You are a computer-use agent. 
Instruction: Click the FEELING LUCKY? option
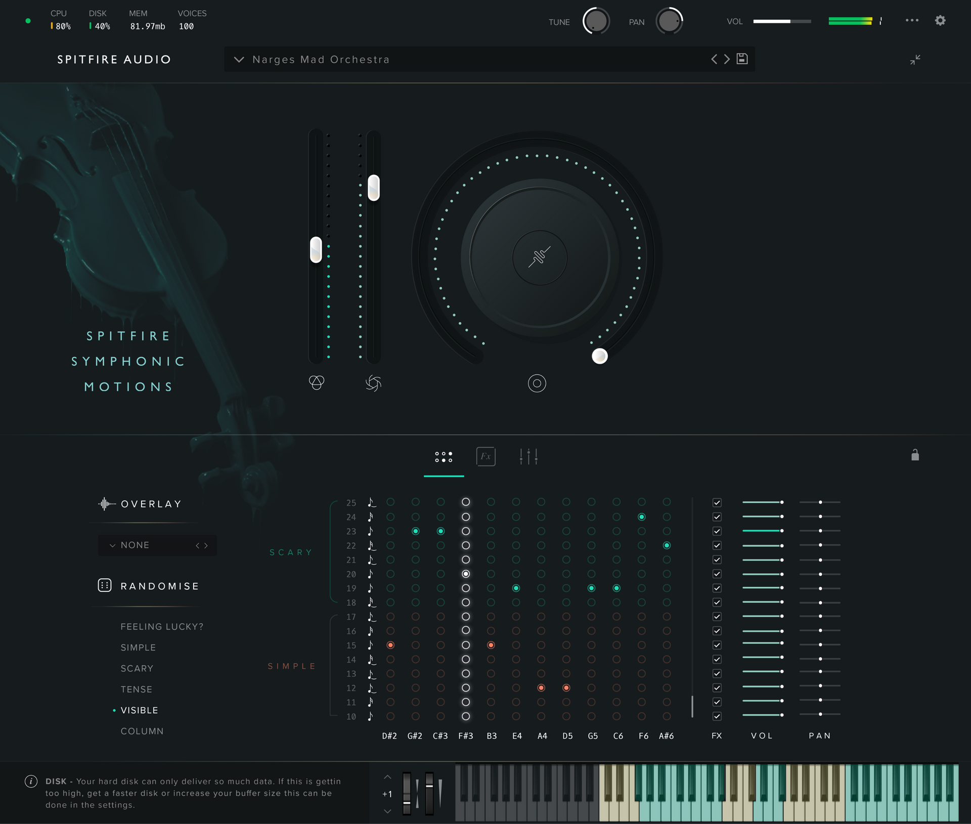(162, 627)
